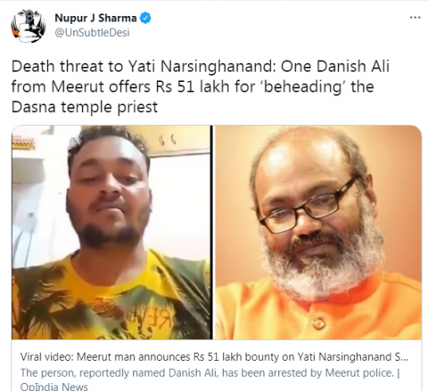Click the display name Nupur J Sharma
Image resolution: width=428 pixels, height=391 pixels.
point(95,18)
